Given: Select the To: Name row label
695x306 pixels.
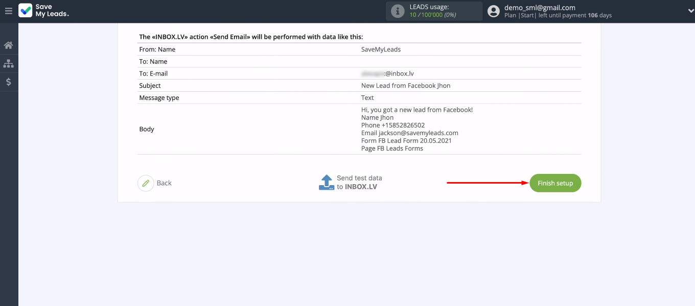Looking at the screenshot, I should coord(153,62).
